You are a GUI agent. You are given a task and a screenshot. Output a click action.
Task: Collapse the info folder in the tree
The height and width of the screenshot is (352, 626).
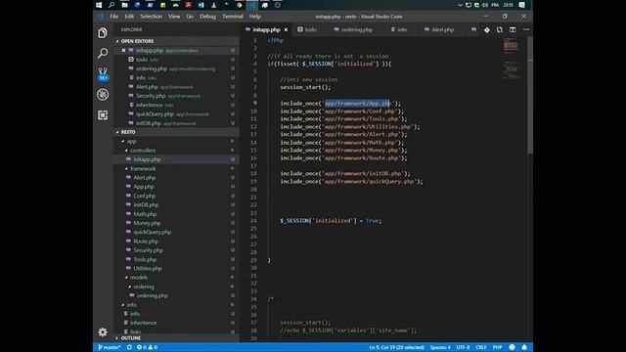[x=131, y=305]
